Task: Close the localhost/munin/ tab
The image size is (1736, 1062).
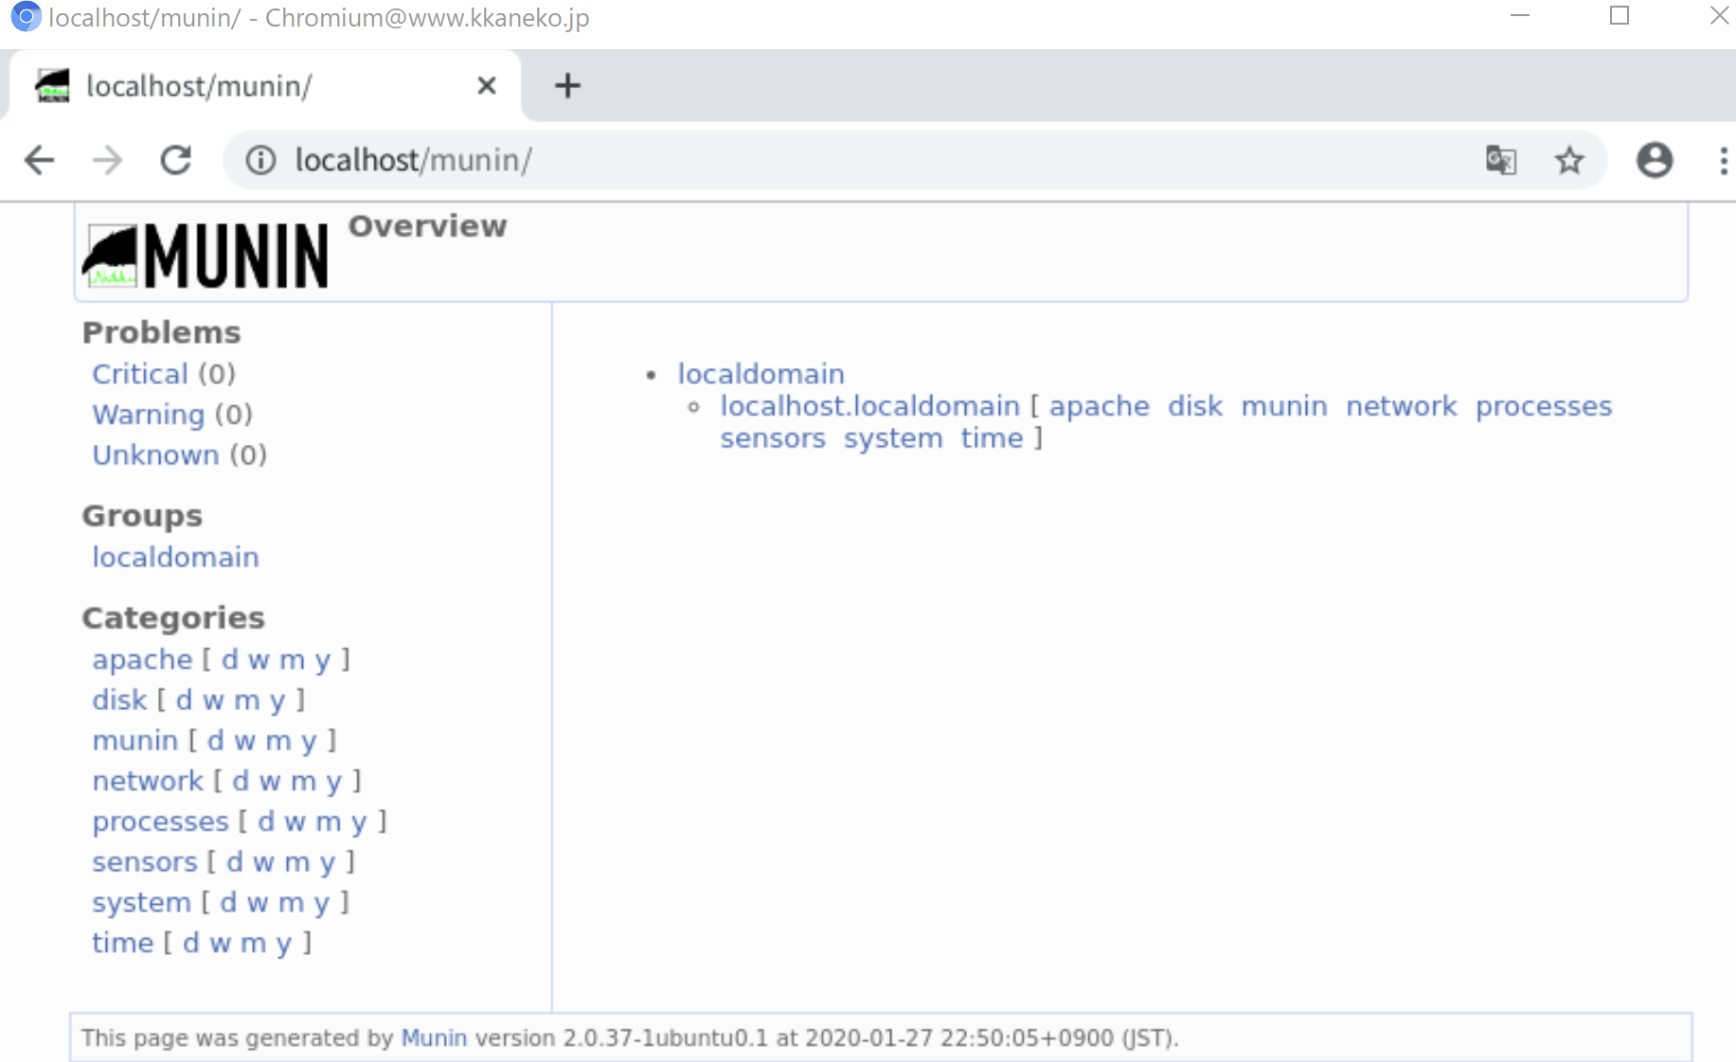Action: [487, 86]
